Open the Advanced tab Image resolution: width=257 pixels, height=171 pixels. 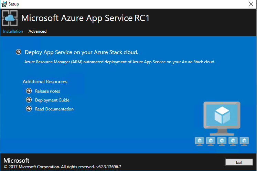(x=38, y=31)
